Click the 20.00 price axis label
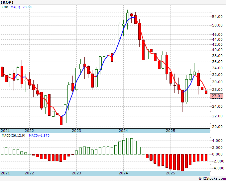Screen dimensions: 226x181 217,127
